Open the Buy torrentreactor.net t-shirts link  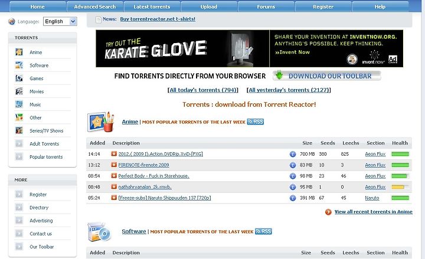[158, 19]
